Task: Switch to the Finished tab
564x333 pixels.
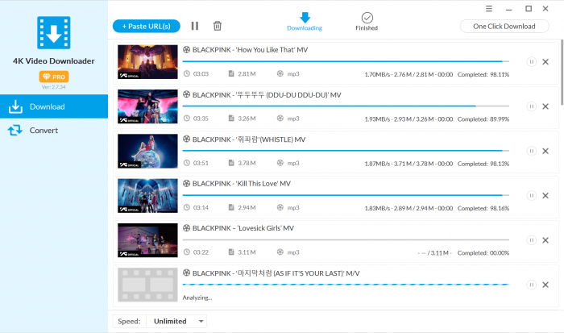Action: tap(367, 21)
